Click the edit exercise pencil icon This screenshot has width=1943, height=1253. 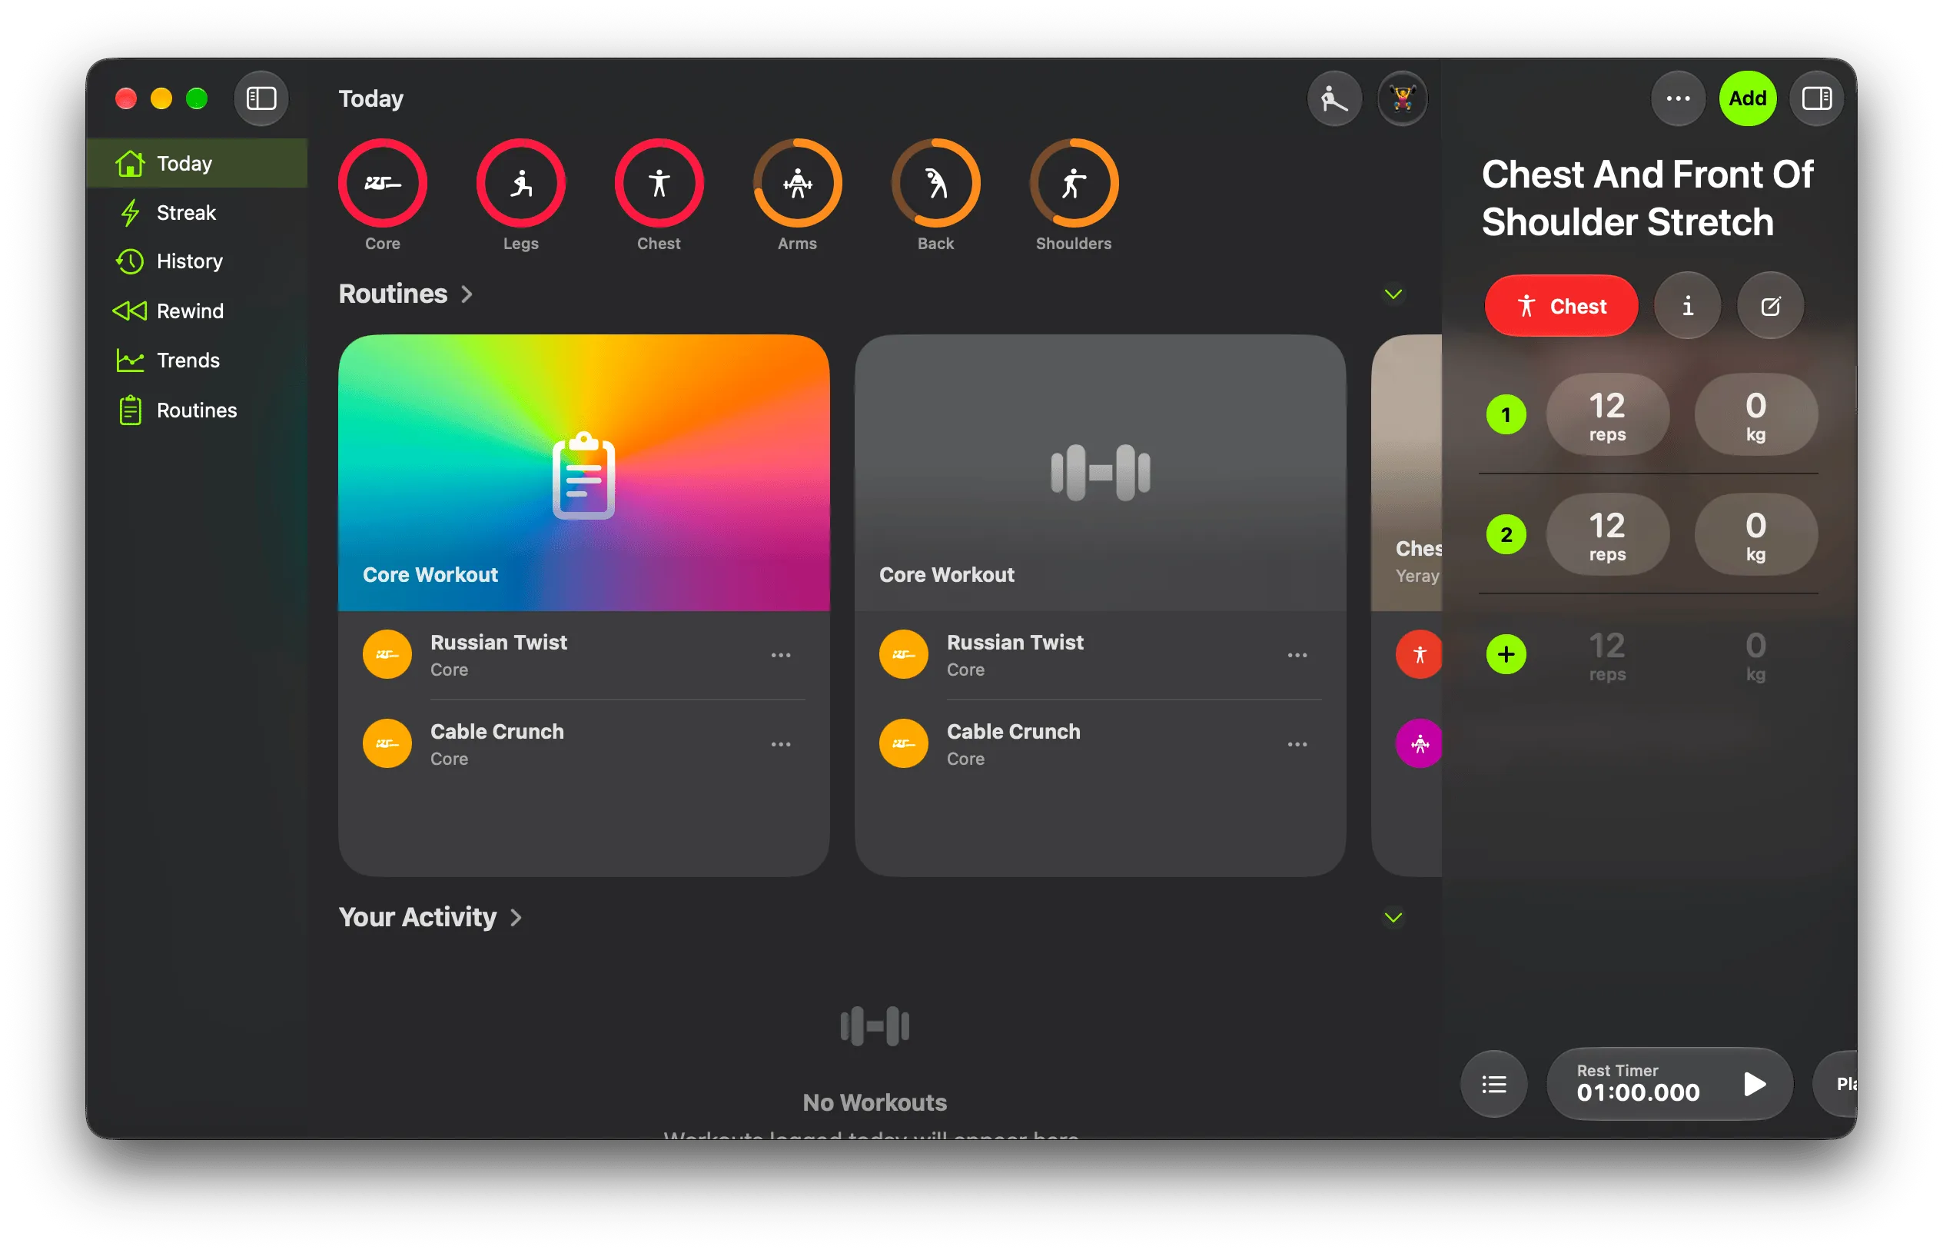1771,307
